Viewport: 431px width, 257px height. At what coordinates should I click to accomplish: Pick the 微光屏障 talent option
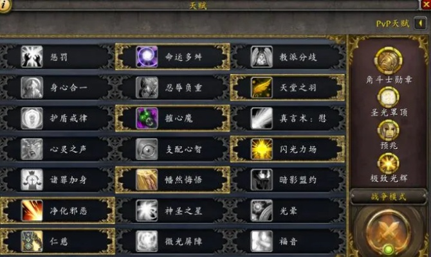(172, 242)
